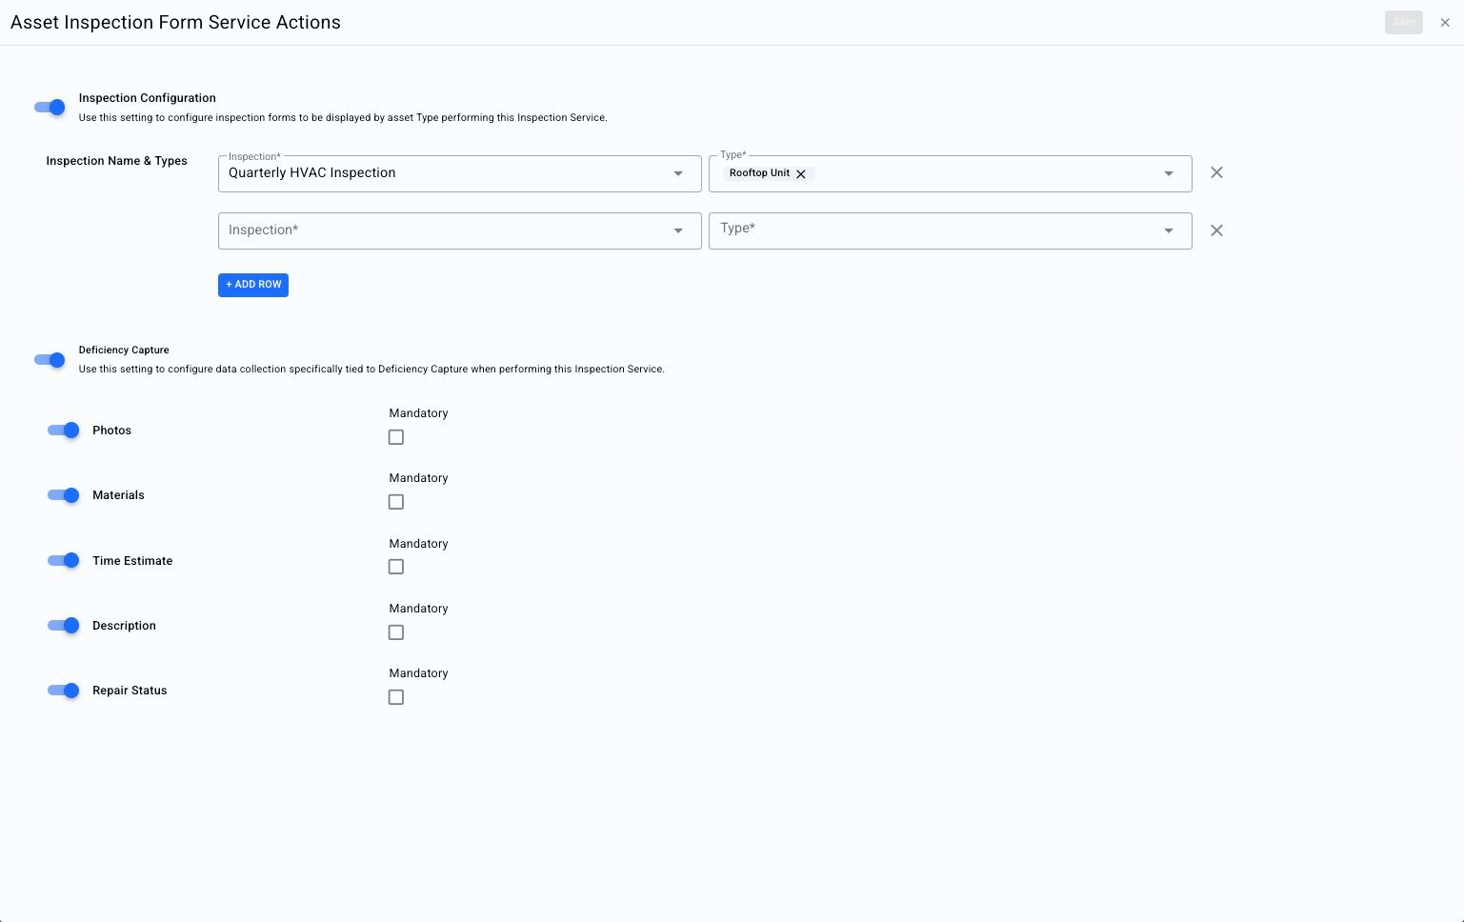Toggle the Inspection Configuration switch
The width and height of the screenshot is (1464, 922).
[50, 108]
